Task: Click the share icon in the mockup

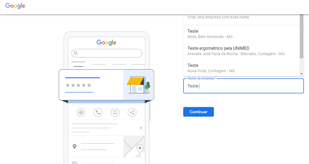Action: click(x=132, y=112)
